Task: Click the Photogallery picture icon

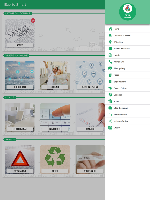Action: 110,68
